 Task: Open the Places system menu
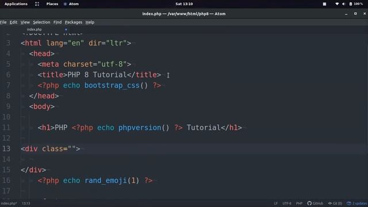[52, 4]
